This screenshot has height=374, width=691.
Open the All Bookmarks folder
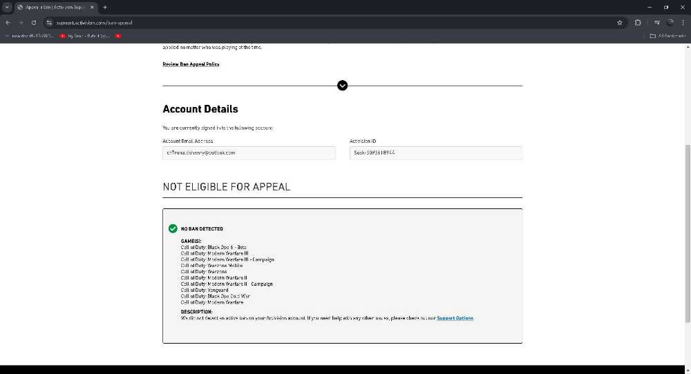point(668,36)
